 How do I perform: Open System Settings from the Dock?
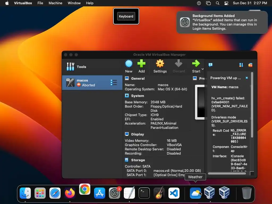[x=114, y=193]
